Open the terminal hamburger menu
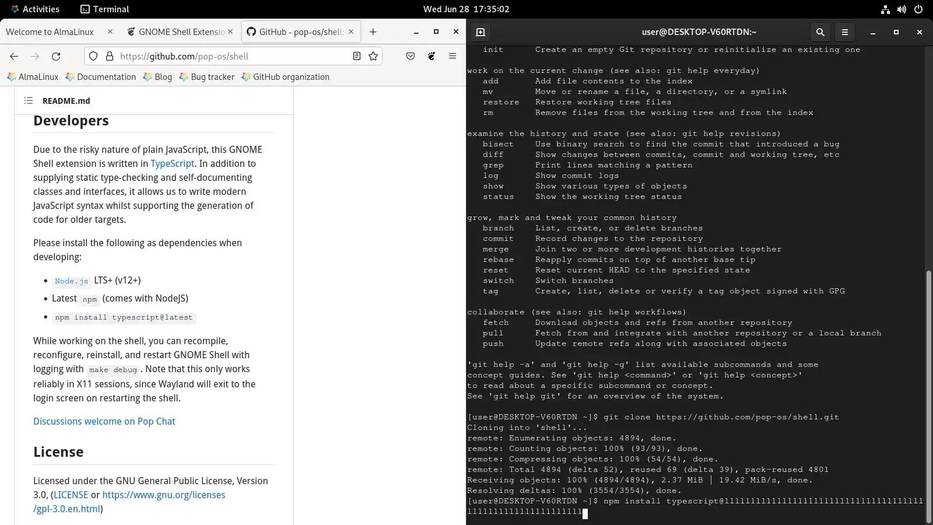 pyautogui.click(x=845, y=32)
